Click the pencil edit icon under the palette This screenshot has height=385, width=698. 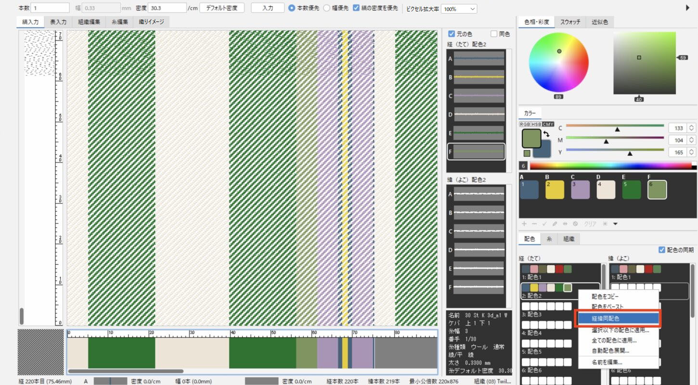pyautogui.click(x=555, y=224)
